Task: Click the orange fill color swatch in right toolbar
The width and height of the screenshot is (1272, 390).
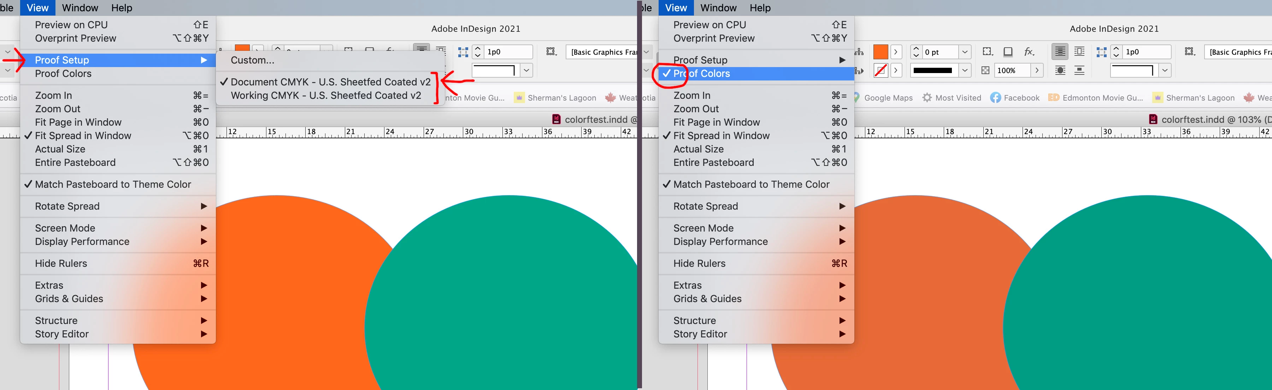Action: [881, 52]
